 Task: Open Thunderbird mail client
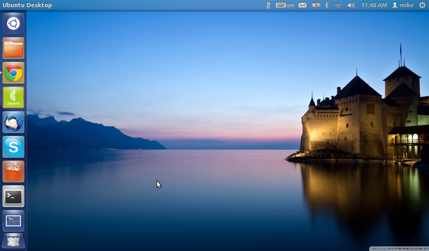(13, 122)
